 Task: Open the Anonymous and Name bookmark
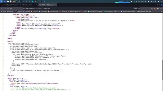(x=96, y=11)
